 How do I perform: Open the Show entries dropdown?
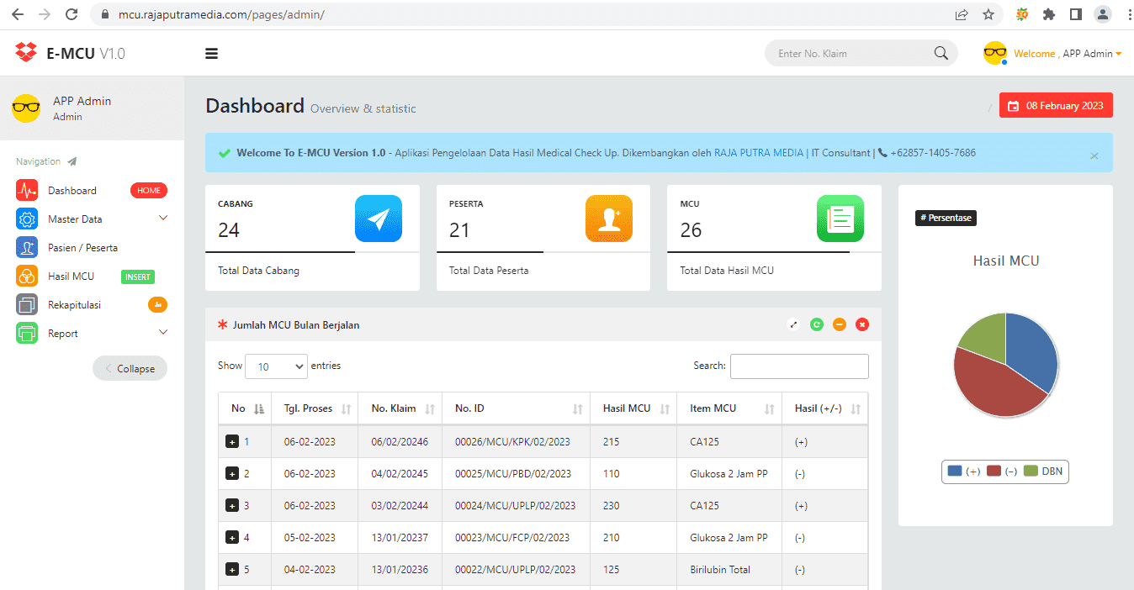point(276,366)
